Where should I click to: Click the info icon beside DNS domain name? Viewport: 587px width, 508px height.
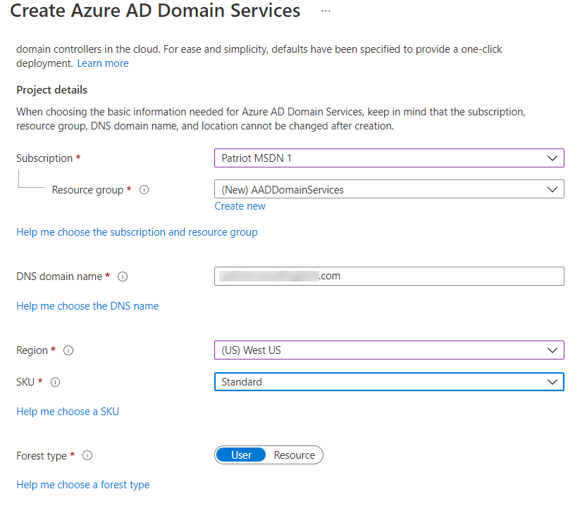pos(123,277)
